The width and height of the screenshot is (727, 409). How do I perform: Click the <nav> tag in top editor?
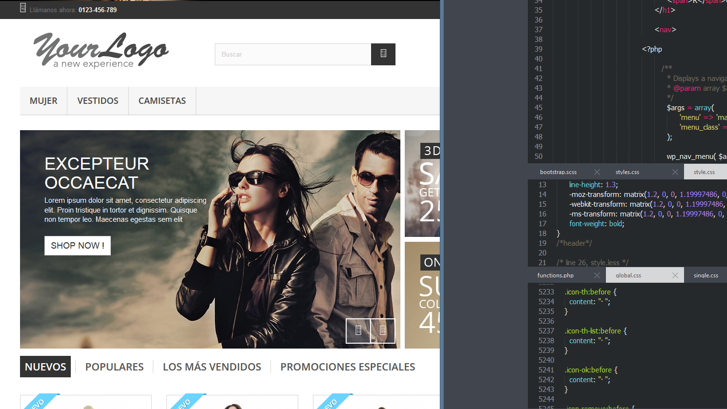(665, 30)
